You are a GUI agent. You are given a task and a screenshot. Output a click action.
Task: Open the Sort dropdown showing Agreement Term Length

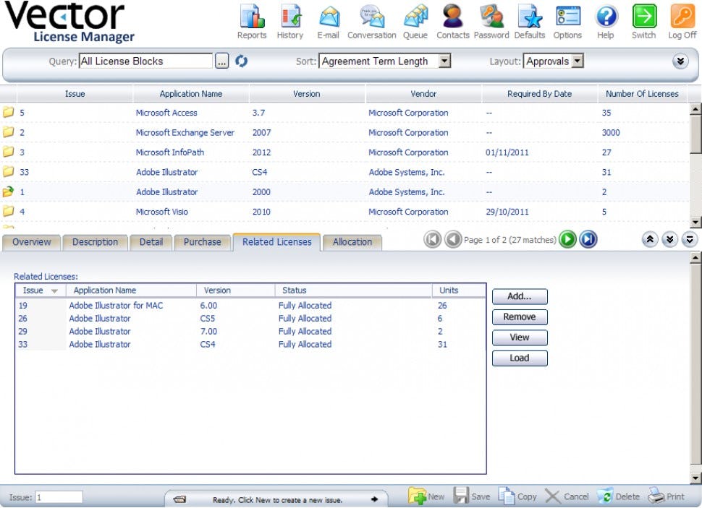(x=443, y=61)
